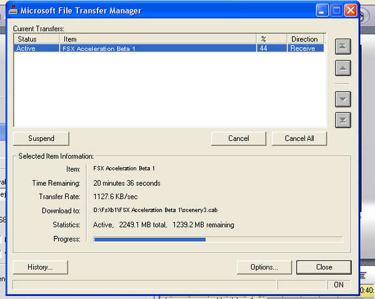
Task: Sort transfers by Status column header
Action: pos(36,39)
